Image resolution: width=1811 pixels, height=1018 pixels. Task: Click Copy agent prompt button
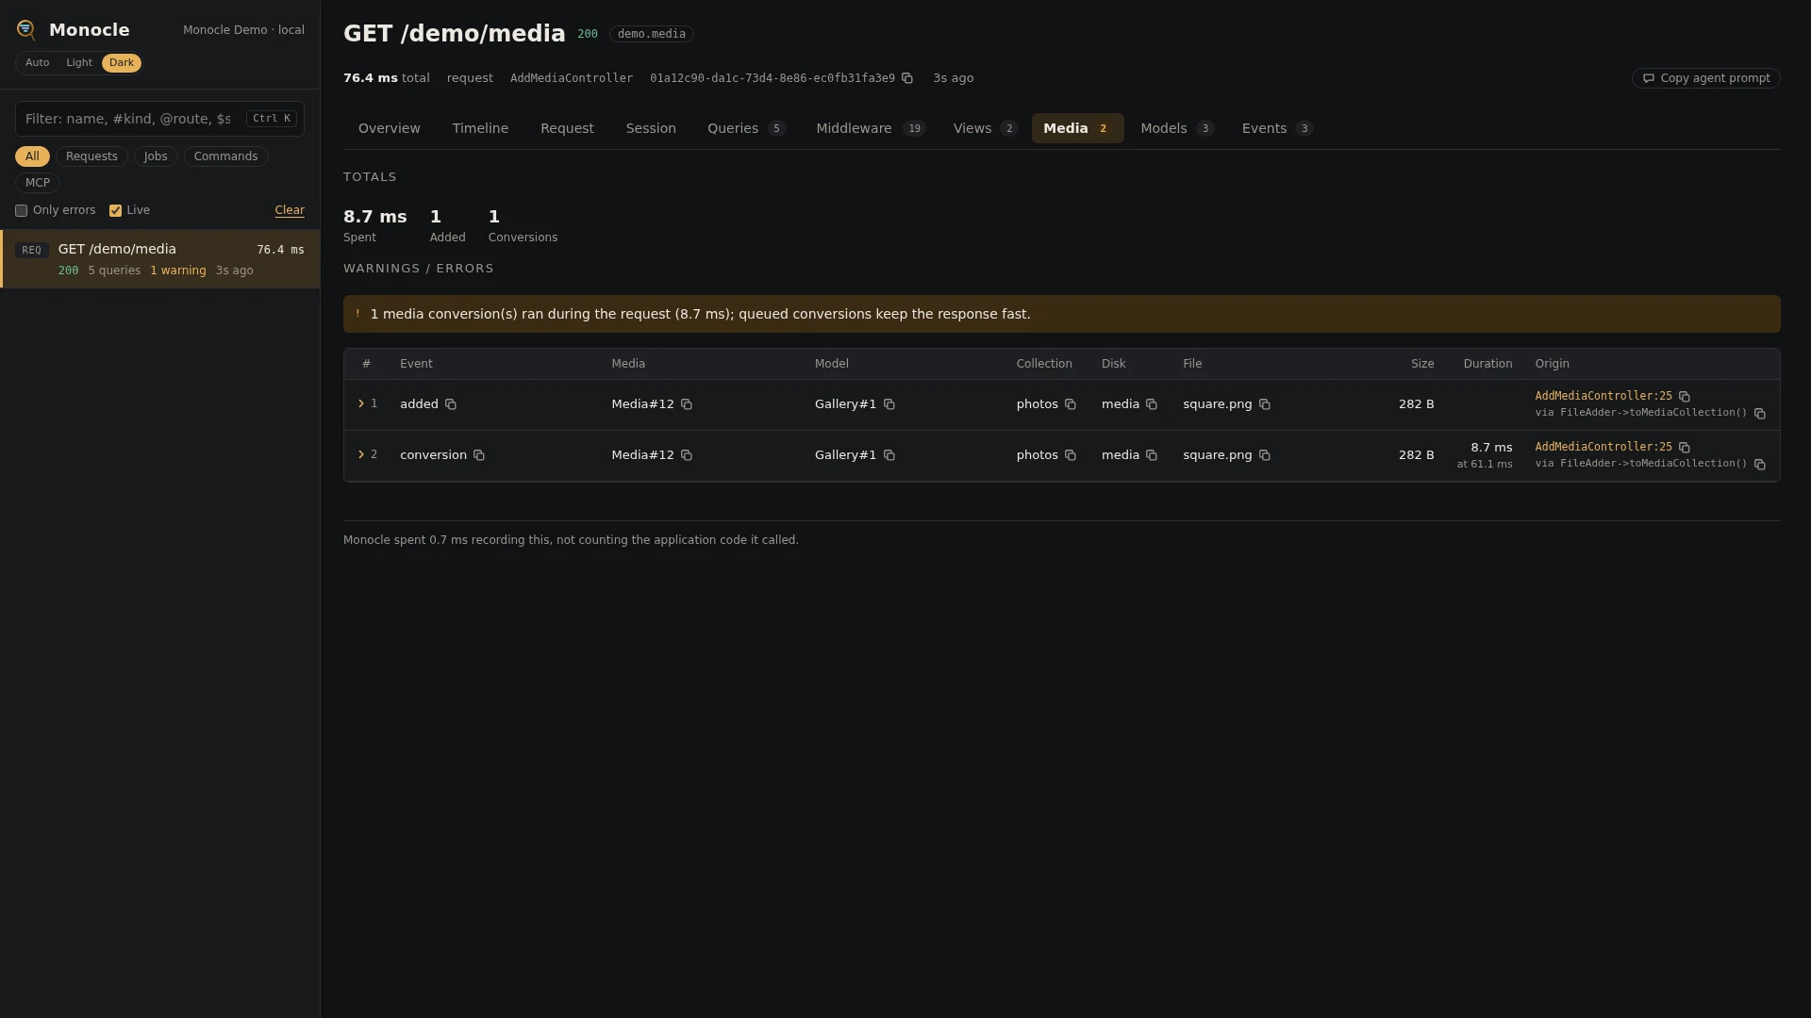click(1705, 78)
